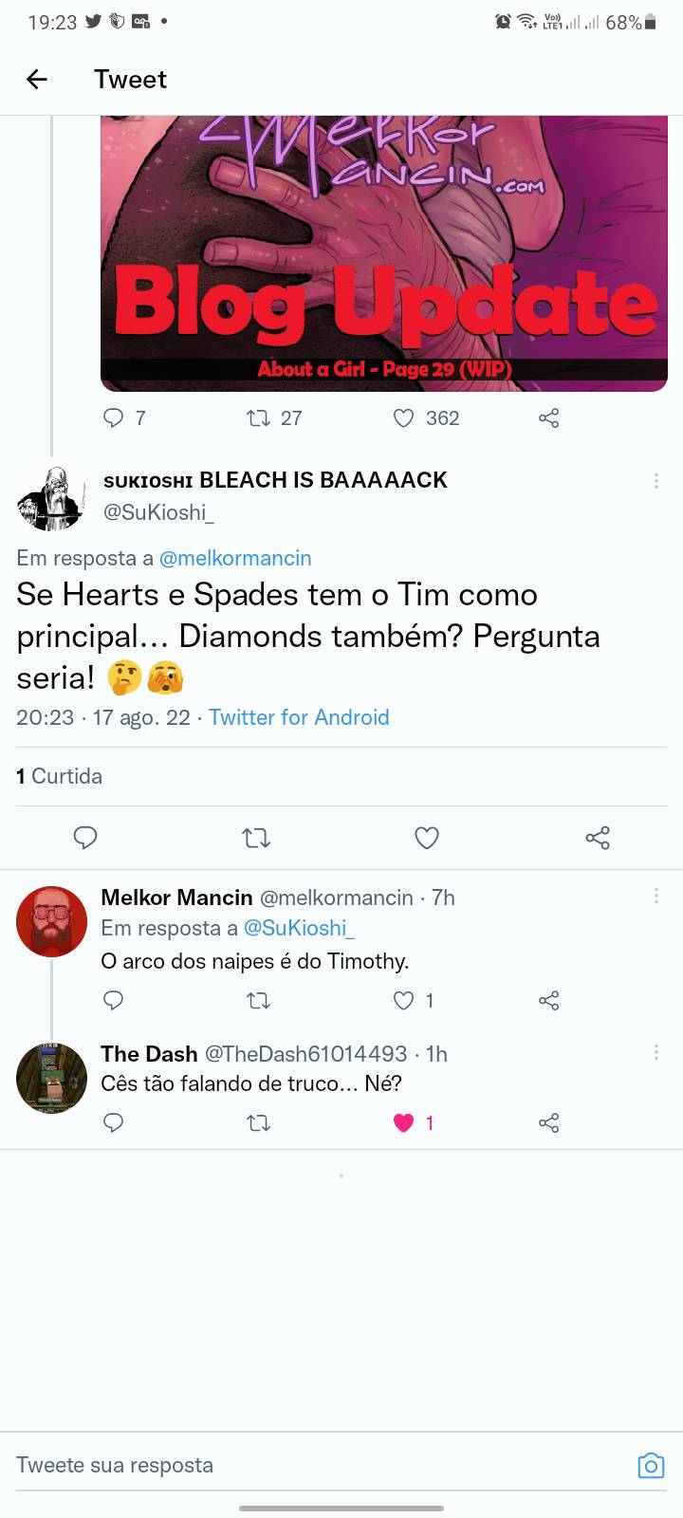Unlike The Dash's reply by tapping the heart
This screenshot has width=683, height=1518.
(404, 1122)
